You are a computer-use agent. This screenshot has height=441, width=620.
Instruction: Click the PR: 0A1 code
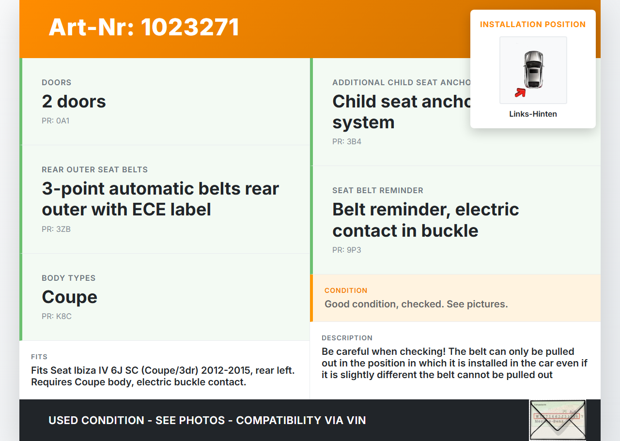click(56, 121)
